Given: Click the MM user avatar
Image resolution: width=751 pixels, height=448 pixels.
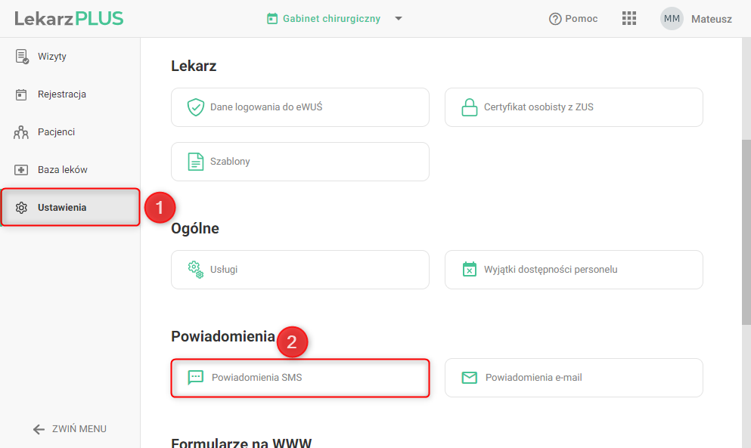Looking at the screenshot, I should point(672,19).
